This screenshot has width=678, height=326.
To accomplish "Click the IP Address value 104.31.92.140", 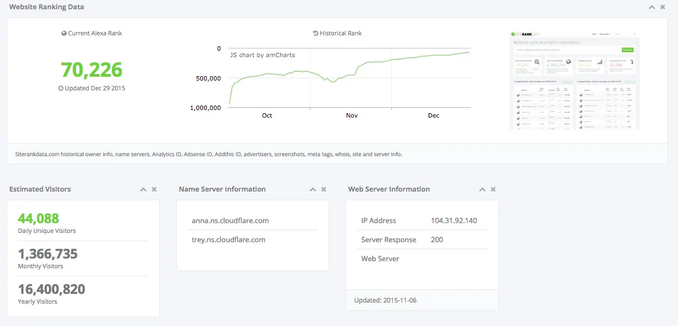I will point(455,220).
